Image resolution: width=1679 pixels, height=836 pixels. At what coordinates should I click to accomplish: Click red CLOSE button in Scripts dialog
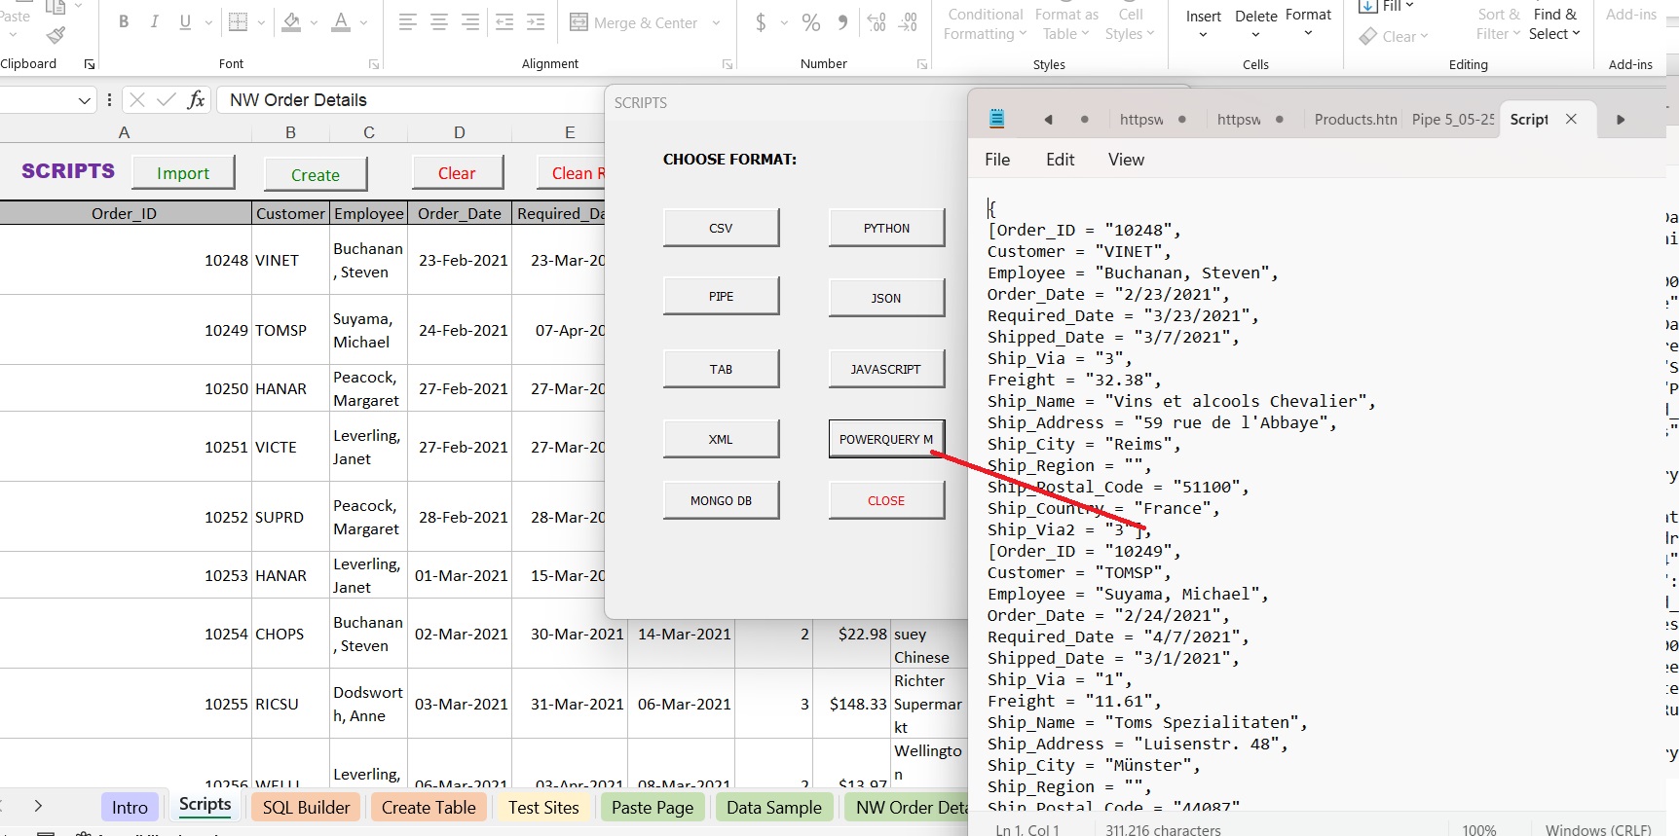click(886, 500)
